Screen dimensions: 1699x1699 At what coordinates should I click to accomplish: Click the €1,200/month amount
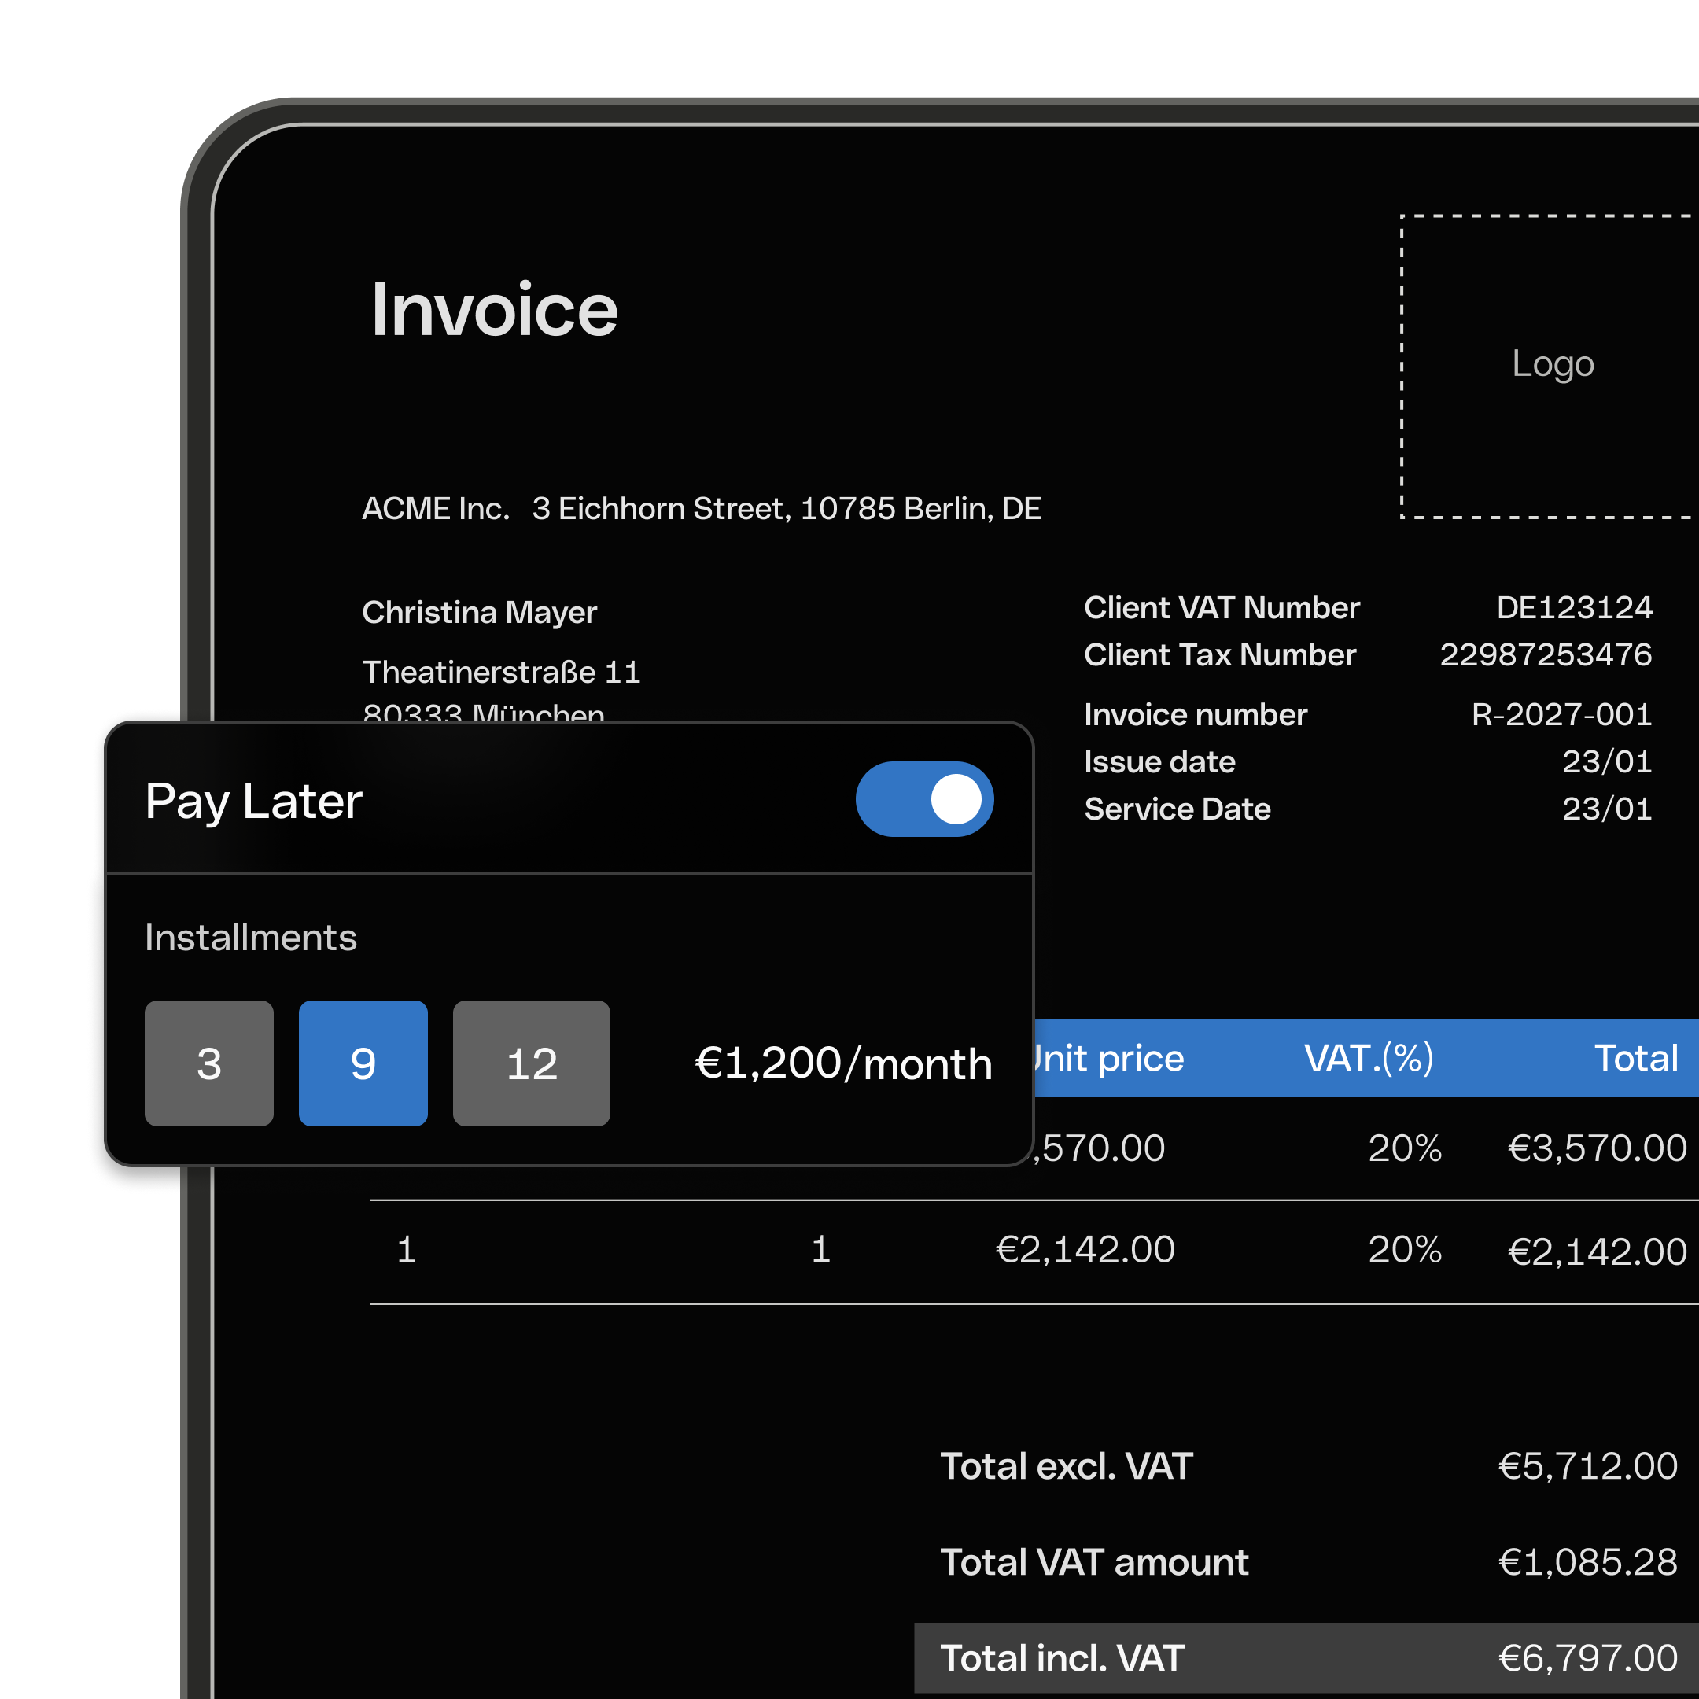[x=843, y=1063]
